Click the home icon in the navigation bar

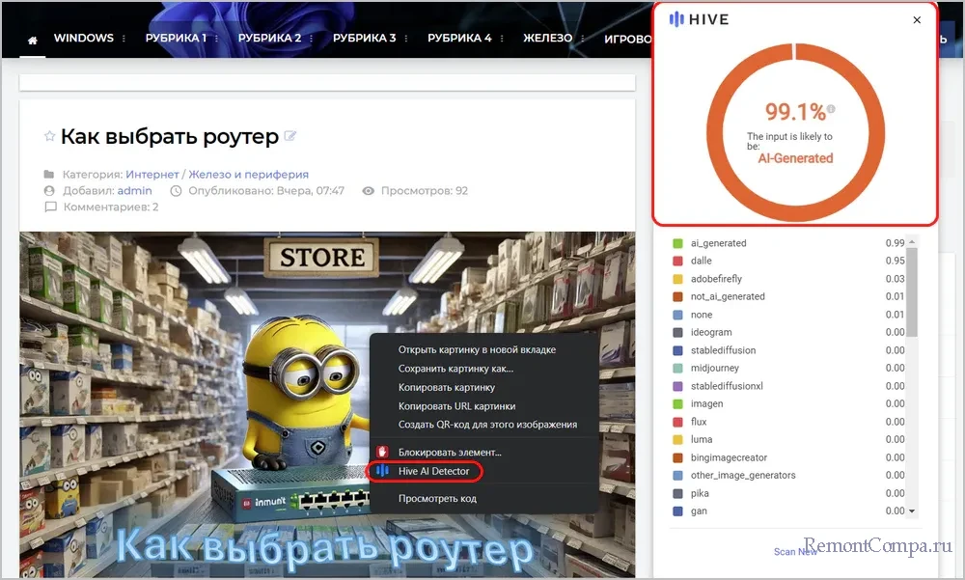32,38
